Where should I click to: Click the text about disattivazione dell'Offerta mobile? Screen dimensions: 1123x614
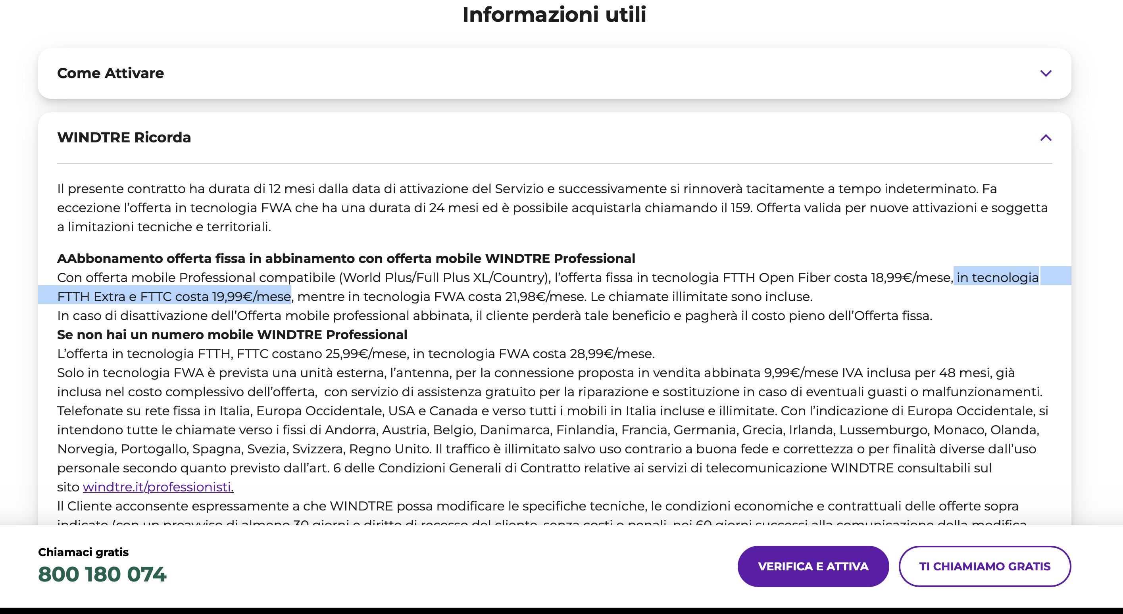tap(494, 316)
